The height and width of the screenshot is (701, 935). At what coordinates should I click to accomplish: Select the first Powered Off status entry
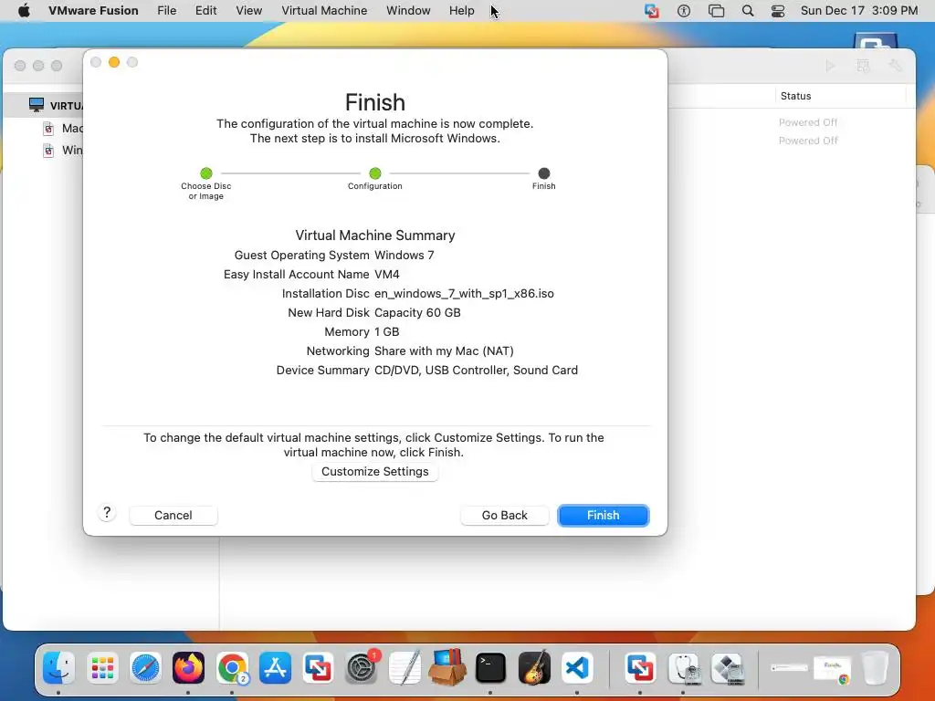coord(808,122)
